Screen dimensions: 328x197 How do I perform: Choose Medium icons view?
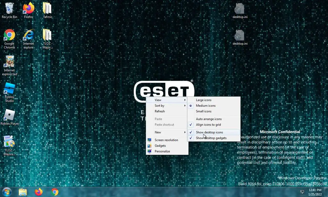(x=214, y=106)
